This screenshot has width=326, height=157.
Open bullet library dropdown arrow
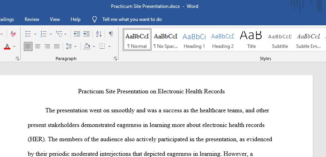coord(35,34)
